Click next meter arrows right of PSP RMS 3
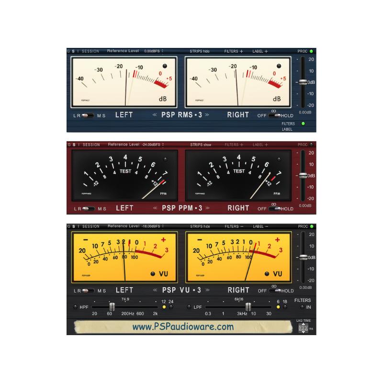This screenshot has height=383, width=383. click(207, 114)
